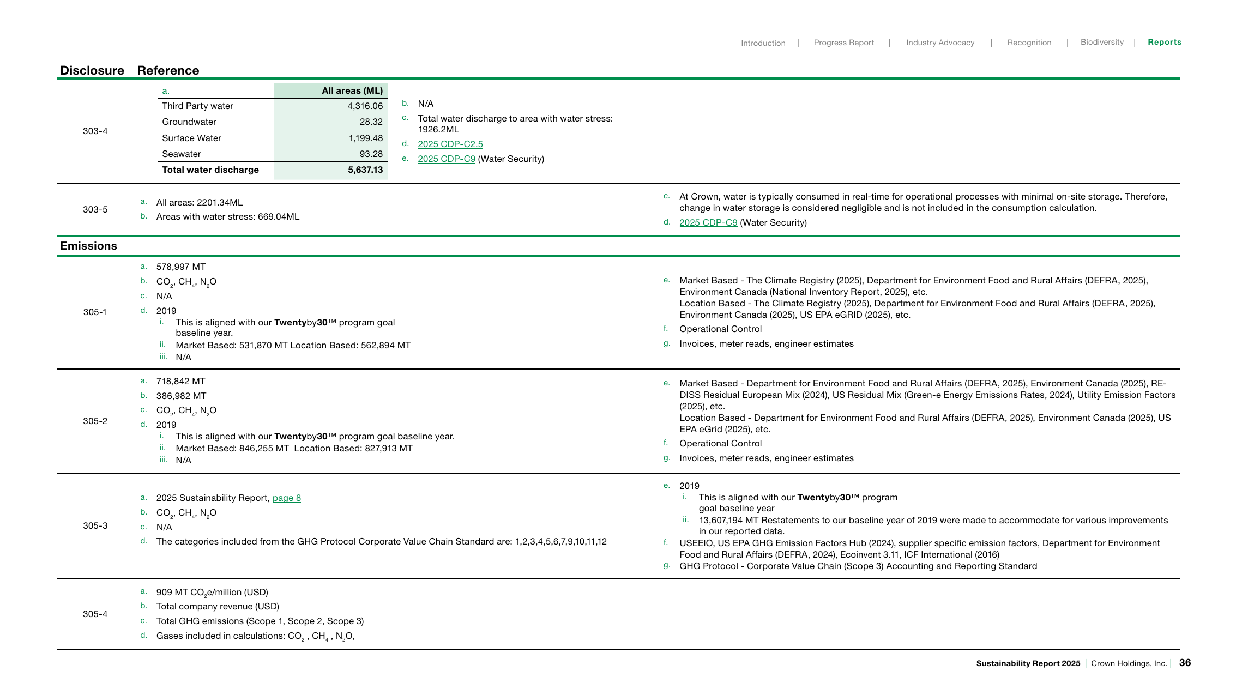Select the Seawater value 93.28

pos(371,154)
